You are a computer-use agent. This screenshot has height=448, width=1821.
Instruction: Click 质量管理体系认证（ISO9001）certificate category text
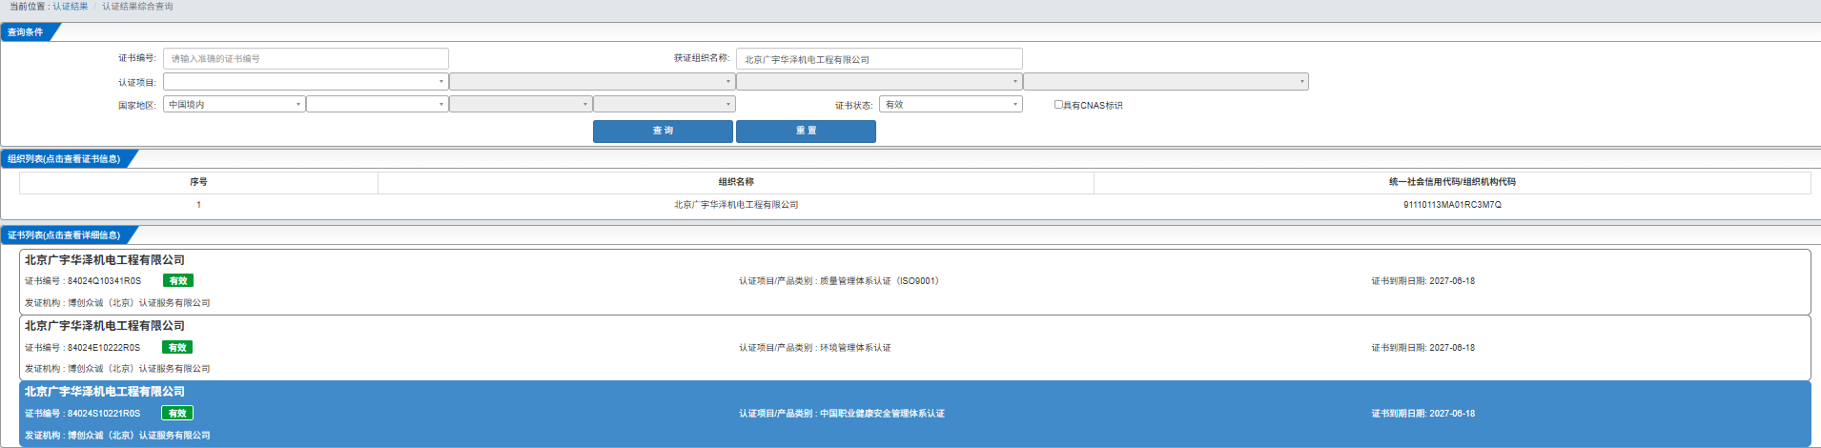[880, 281]
